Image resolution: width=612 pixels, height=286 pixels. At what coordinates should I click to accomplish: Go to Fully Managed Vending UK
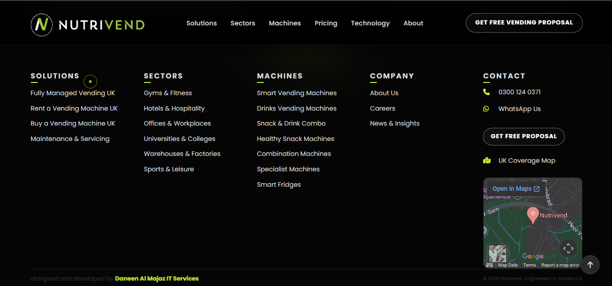coord(73,93)
